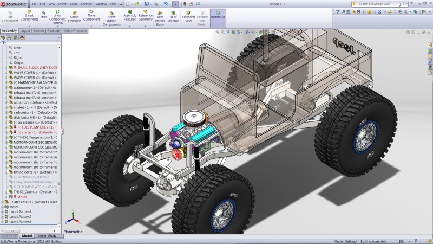Image resolution: width=433 pixels, height=244 pixels.
Task: Select the Mate tool
Action: click(44, 15)
